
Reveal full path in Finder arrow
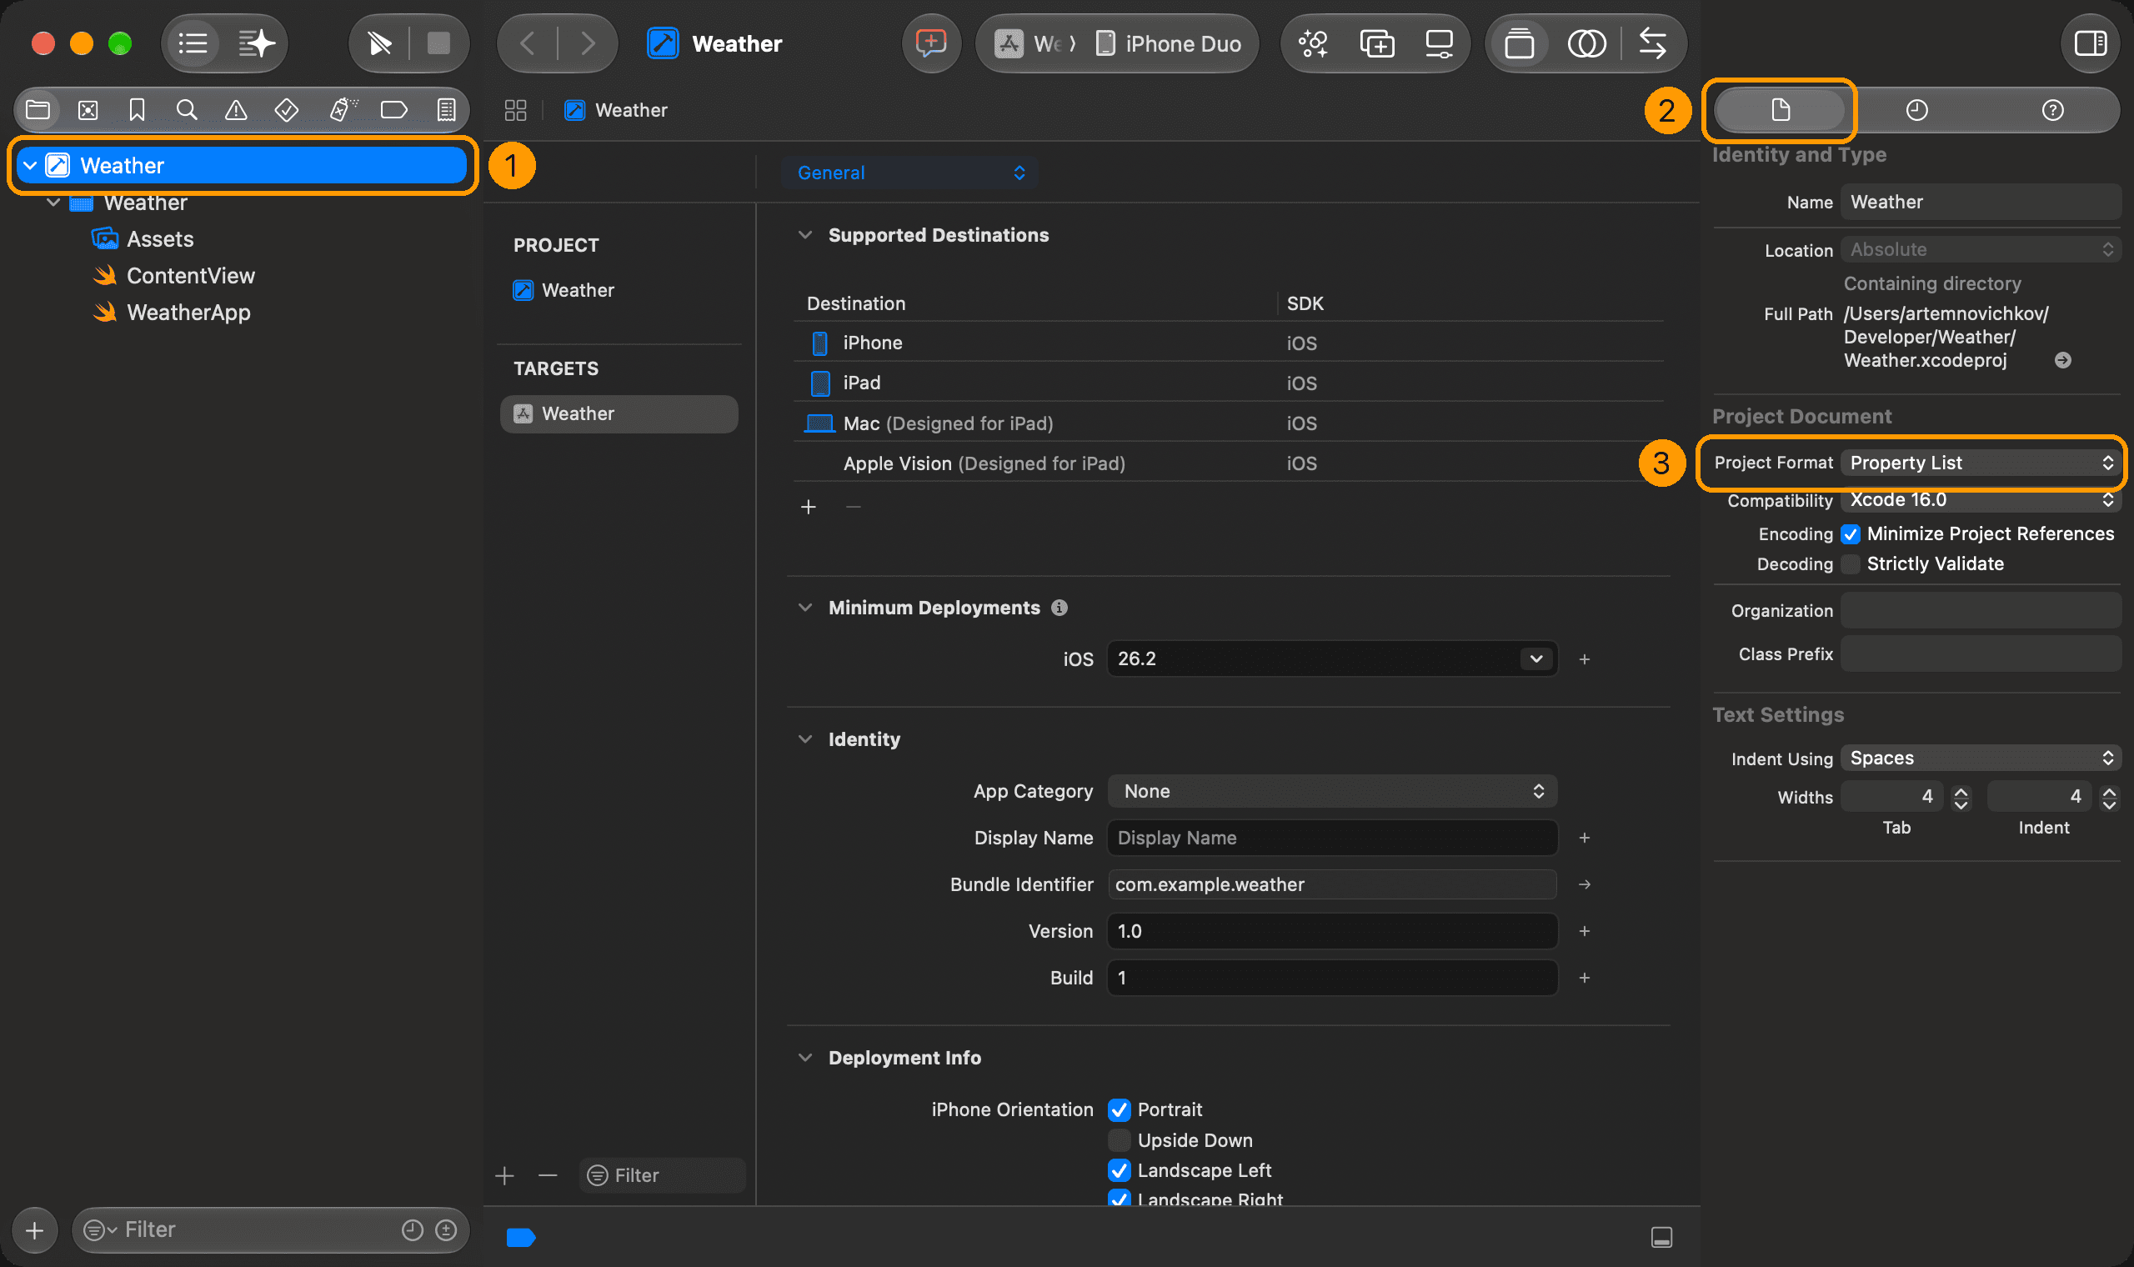click(2063, 360)
